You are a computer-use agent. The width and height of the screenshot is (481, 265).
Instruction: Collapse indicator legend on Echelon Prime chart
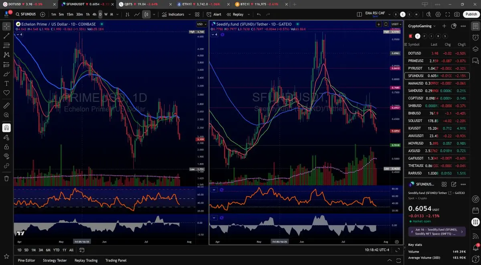(x=19, y=34)
